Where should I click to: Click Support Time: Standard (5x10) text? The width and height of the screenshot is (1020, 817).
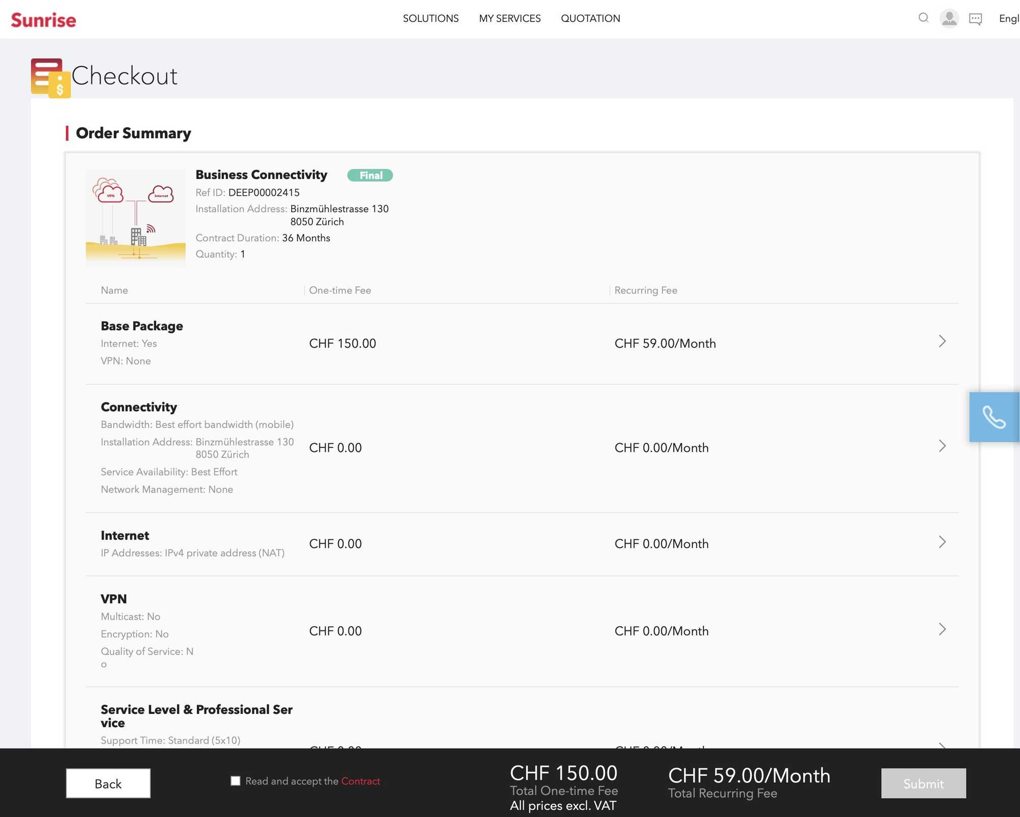170,740
